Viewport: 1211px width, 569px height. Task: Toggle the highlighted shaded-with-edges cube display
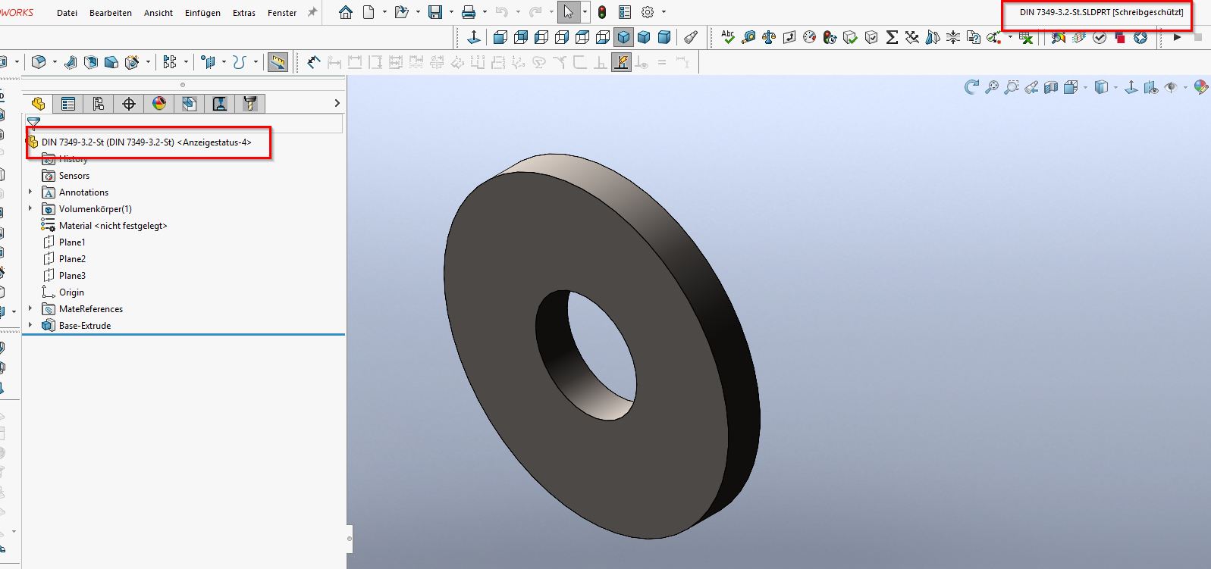point(623,37)
